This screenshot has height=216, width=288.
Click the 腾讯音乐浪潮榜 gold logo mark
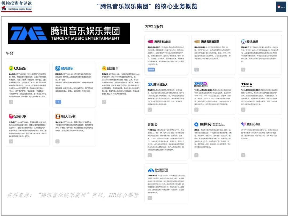[197, 42]
